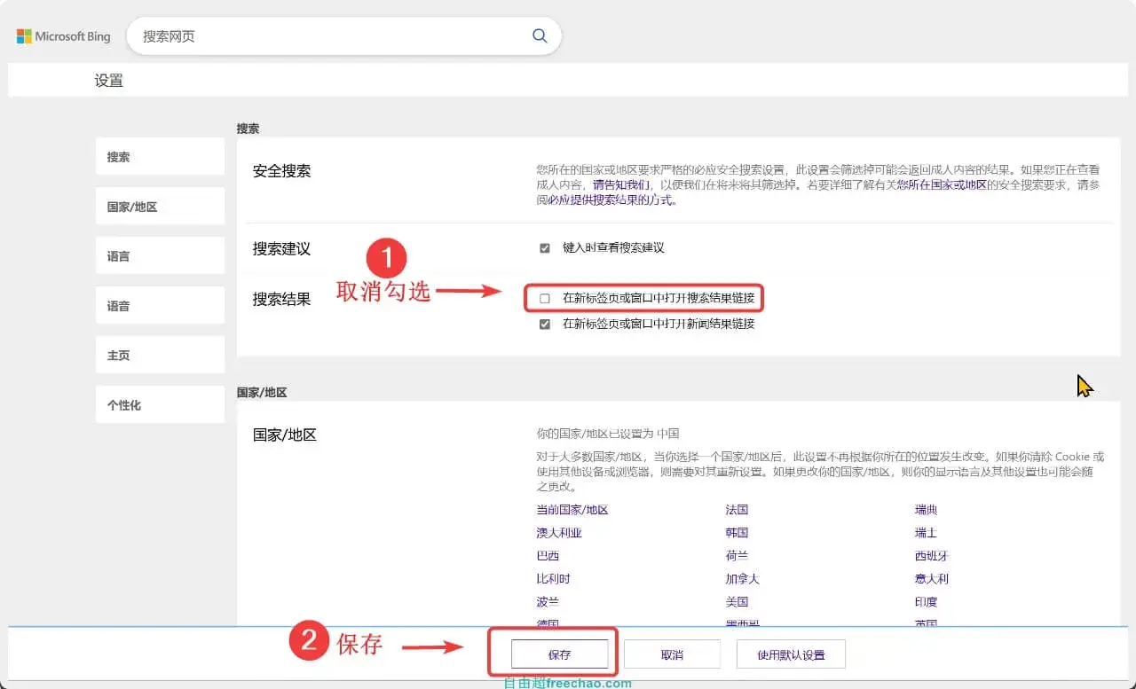
Task: Select 荷兰 as country
Action: click(x=737, y=556)
